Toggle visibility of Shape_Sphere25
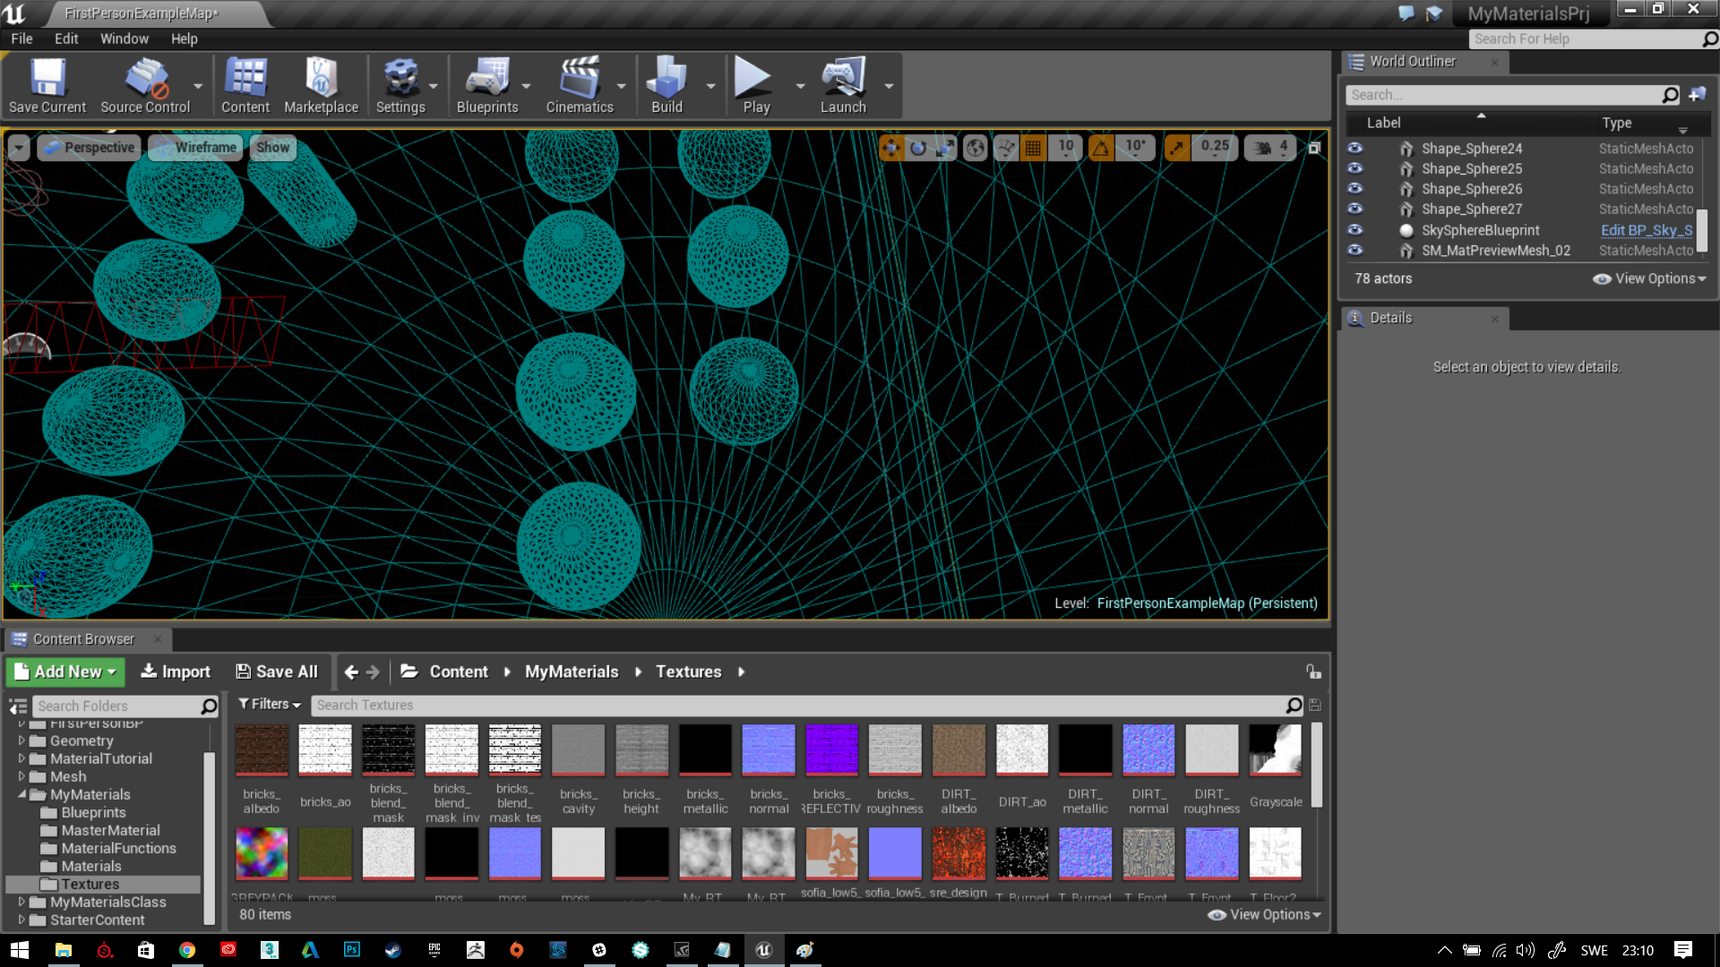The image size is (1720, 967). pyautogui.click(x=1355, y=168)
